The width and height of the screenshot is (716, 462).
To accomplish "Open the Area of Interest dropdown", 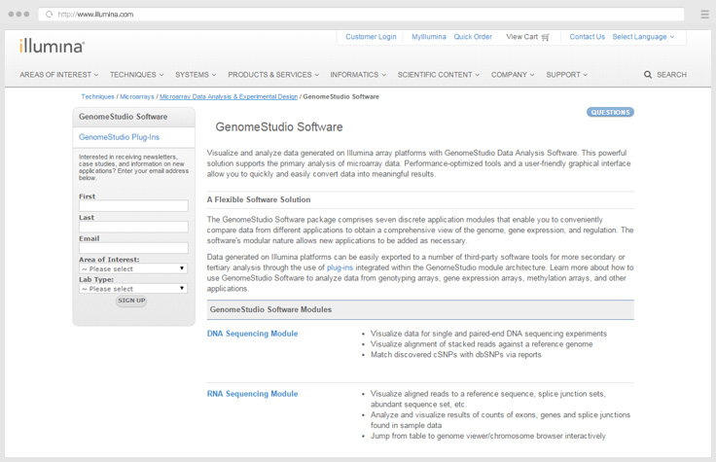I will [x=133, y=268].
